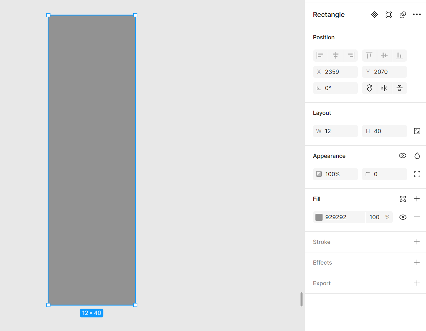Align selection to the top
Screen dimensions: 426x331
click(369, 56)
